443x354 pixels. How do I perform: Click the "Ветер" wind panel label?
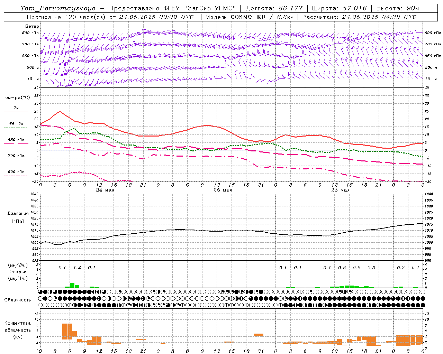[32, 26]
